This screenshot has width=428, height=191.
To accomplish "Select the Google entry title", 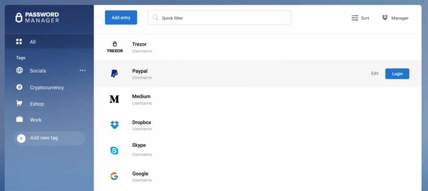I will (140, 173).
